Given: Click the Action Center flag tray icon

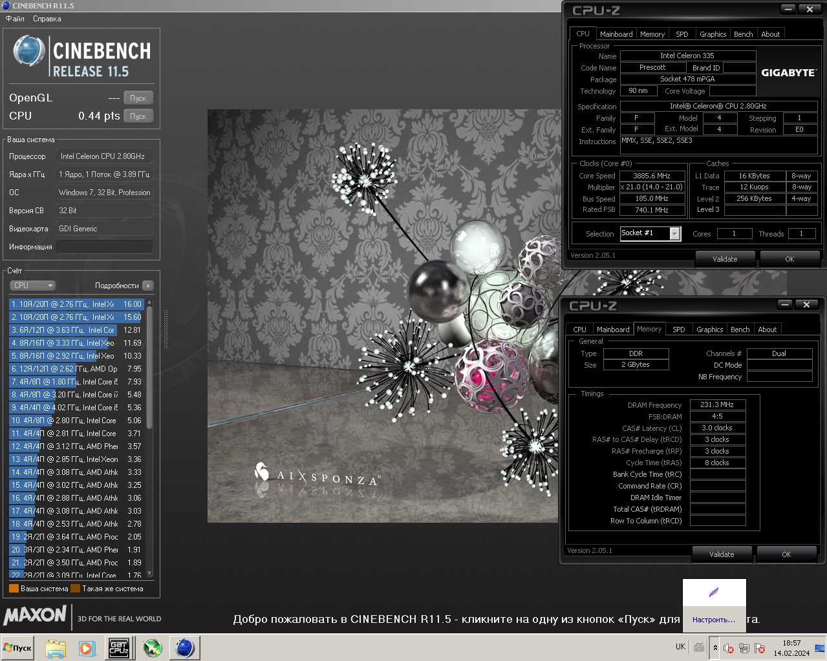Looking at the screenshot, I should click(x=760, y=648).
